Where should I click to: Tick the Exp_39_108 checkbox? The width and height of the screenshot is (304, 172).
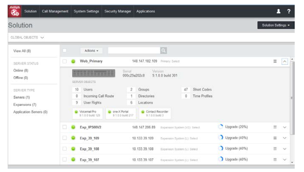tap(64, 149)
